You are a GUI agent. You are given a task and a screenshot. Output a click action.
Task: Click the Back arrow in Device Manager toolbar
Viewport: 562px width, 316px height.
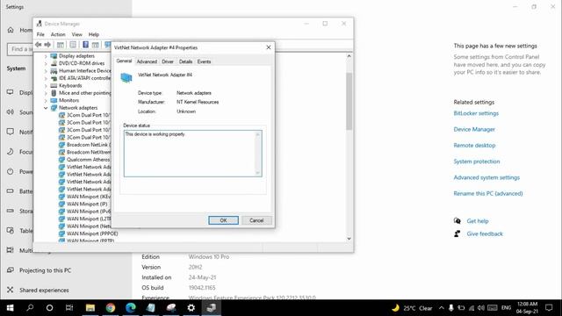[x=39, y=45]
